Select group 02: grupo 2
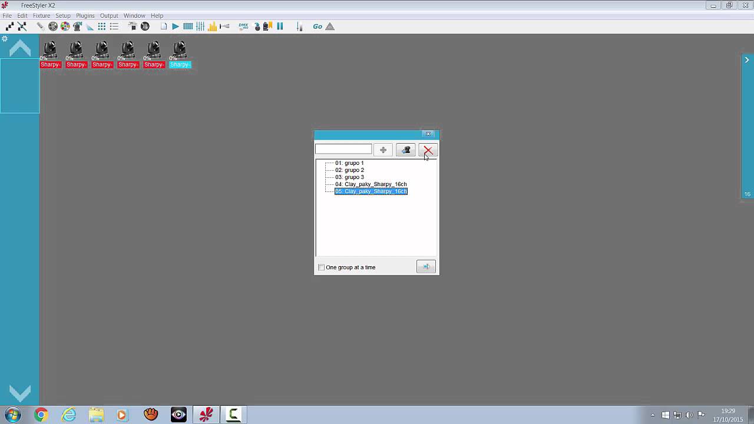 [x=349, y=170]
